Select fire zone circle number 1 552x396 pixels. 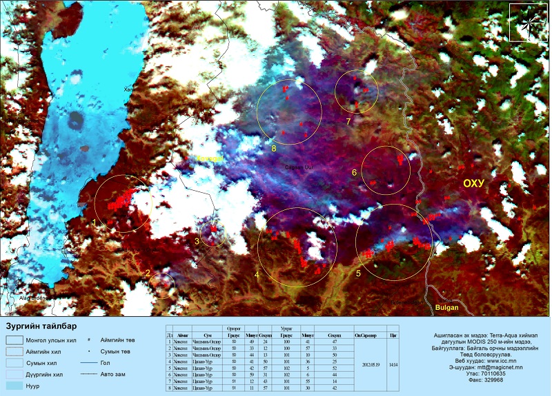click(123, 202)
